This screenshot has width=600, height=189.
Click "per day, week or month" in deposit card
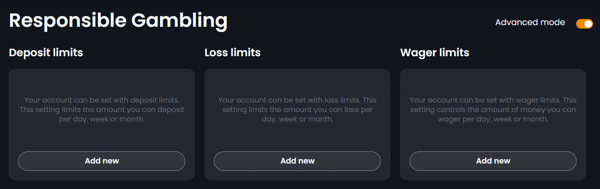tap(102, 119)
